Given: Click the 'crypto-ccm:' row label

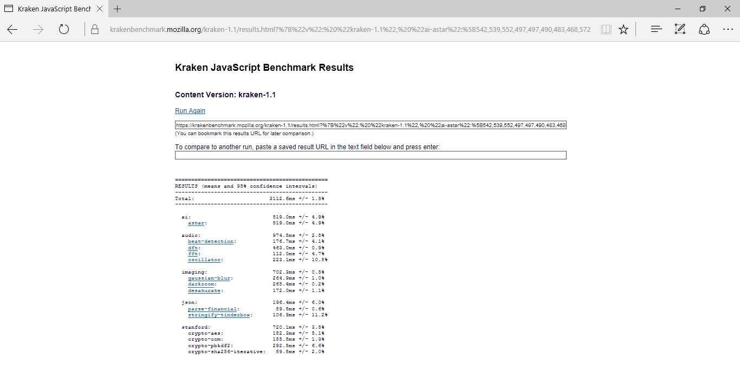Looking at the screenshot, I should pyautogui.click(x=206, y=340).
